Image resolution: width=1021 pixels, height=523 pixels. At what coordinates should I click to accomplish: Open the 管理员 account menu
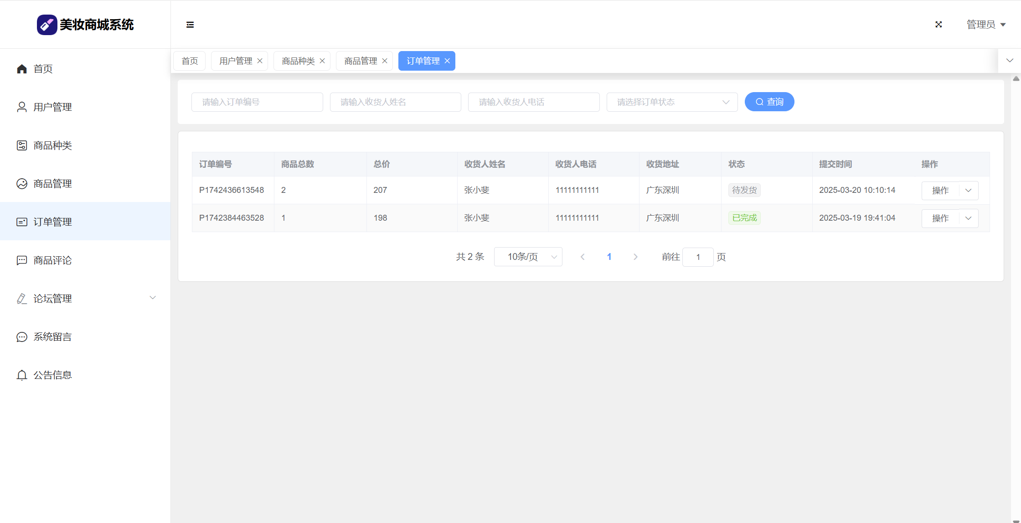(x=986, y=25)
